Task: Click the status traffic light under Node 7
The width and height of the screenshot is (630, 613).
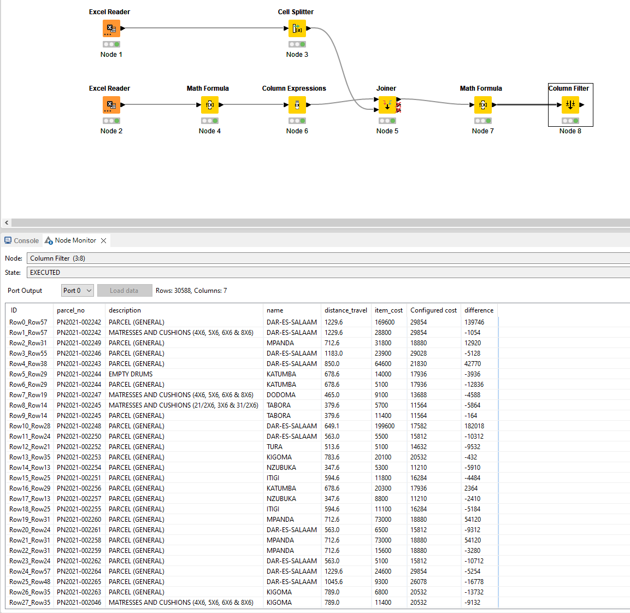Action: [x=483, y=121]
